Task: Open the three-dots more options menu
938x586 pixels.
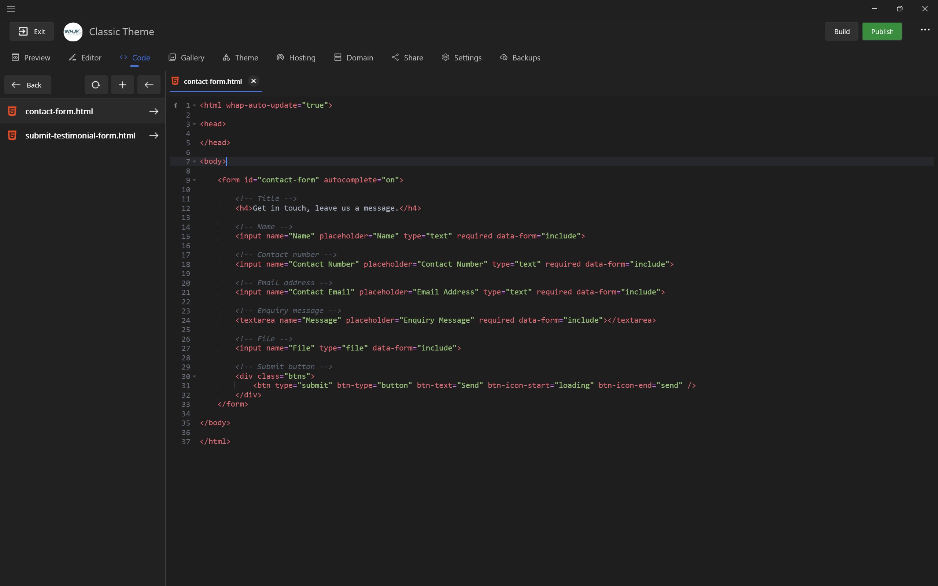Action: pyautogui.click(x=925, y=30)
